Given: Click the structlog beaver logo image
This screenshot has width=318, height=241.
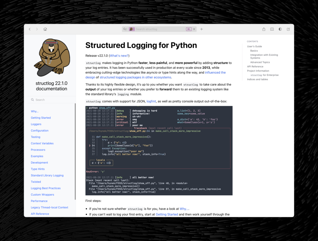Looking at the screenshot, I should tap(52, 58).
